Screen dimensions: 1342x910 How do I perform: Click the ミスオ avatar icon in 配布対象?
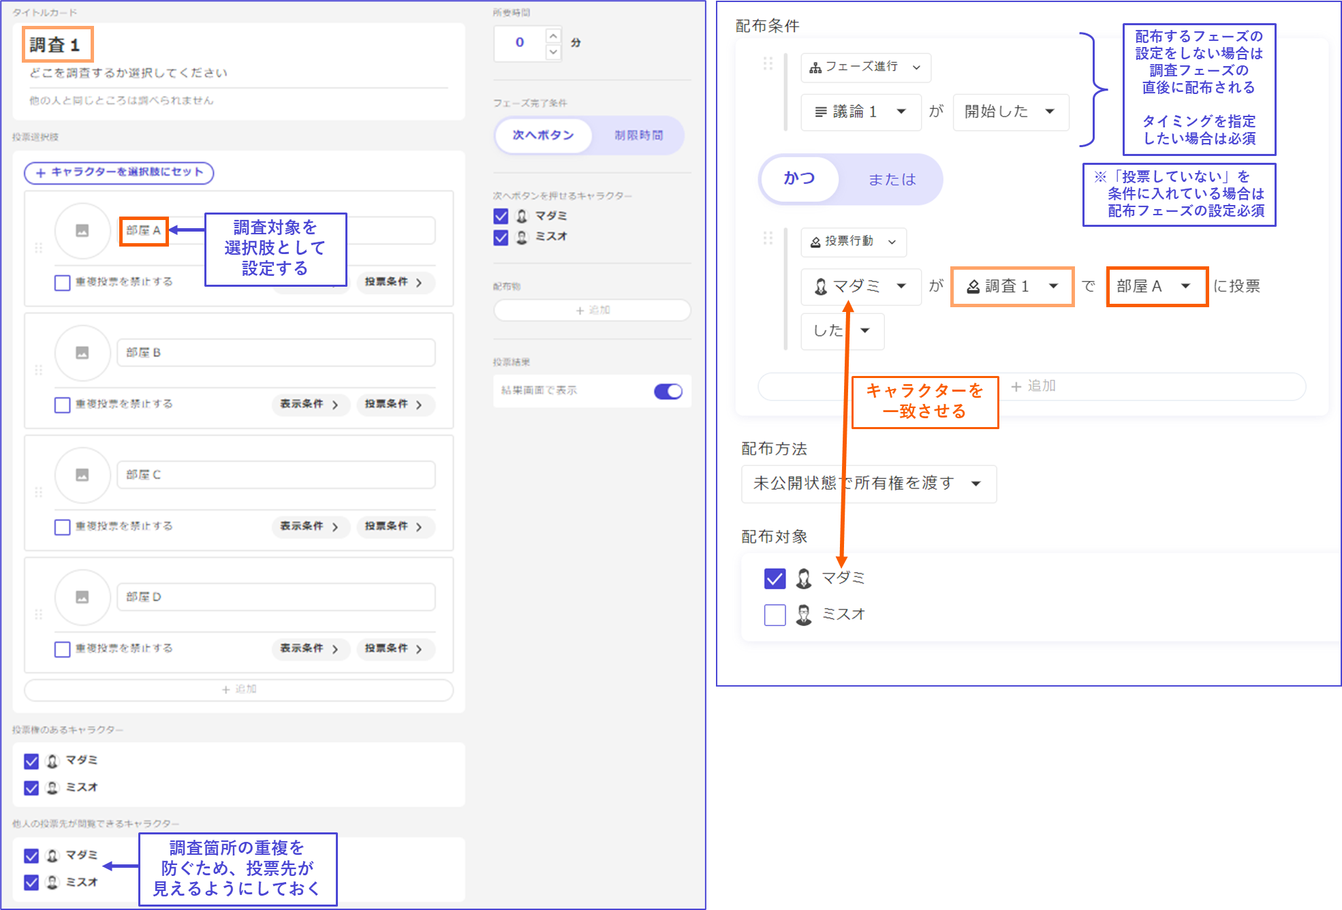804,614
